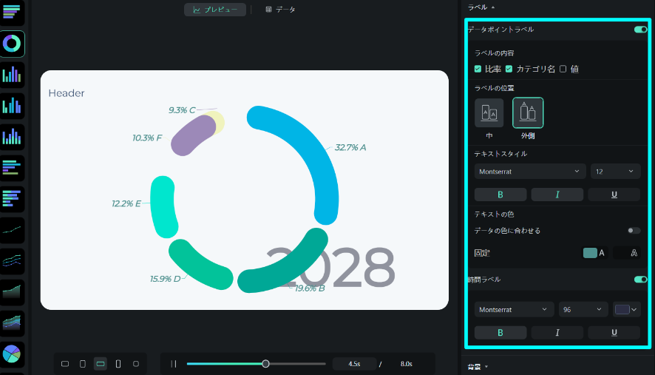Pause the chart animation playback

click(x=174, y=364)
